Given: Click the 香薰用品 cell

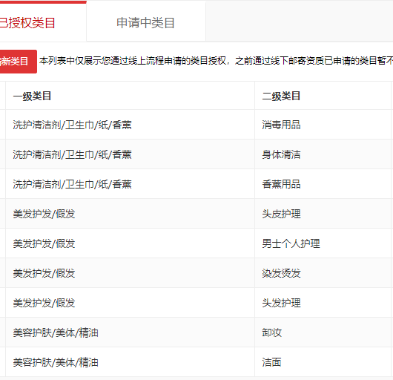Looking at the screenshot, I should pyautogui.click(x=281, y=184).
